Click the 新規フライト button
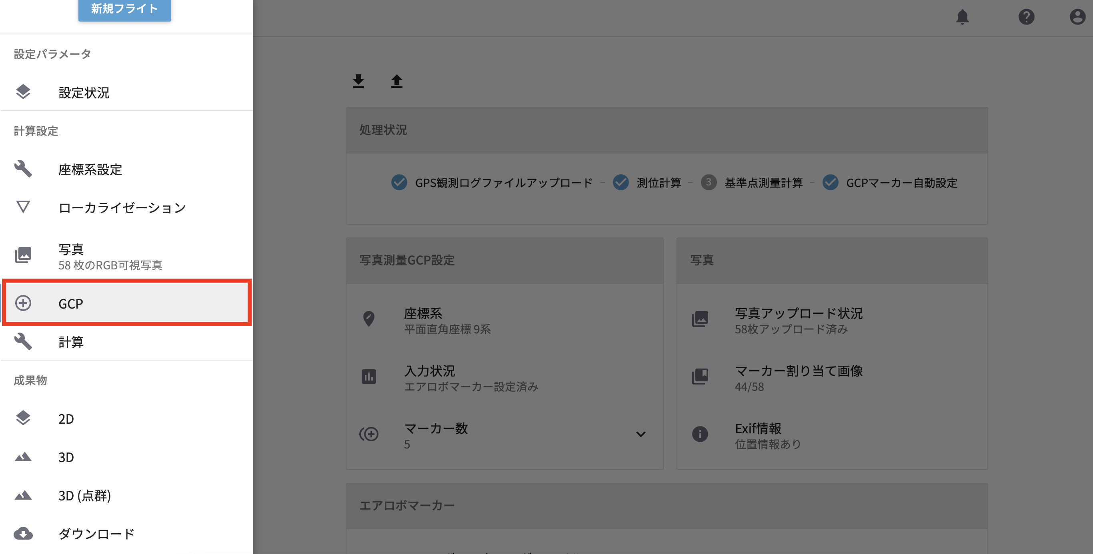 (124, 9)
